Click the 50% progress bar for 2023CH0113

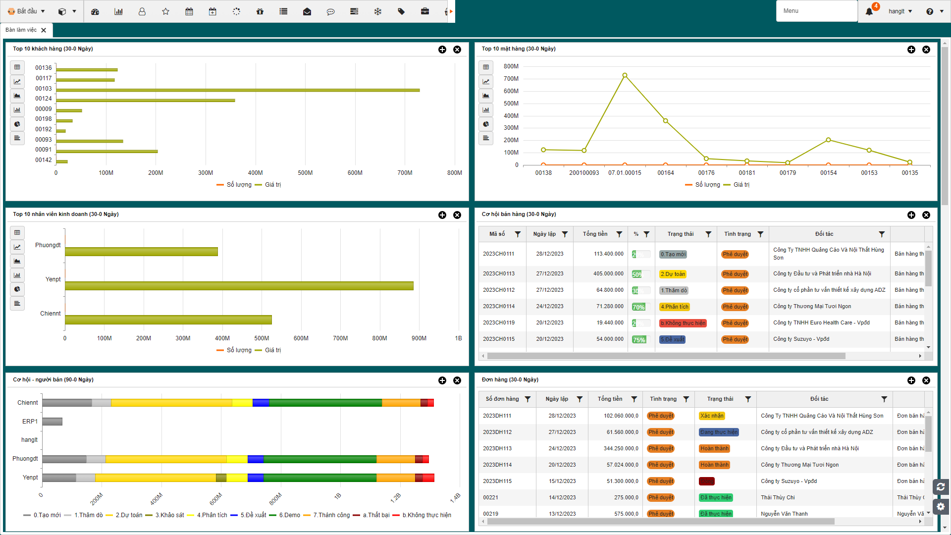click(x=641, y=274)
